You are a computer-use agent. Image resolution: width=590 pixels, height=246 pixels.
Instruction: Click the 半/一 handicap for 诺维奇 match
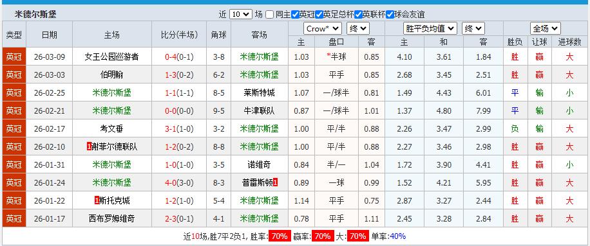[x=336, y=164]
